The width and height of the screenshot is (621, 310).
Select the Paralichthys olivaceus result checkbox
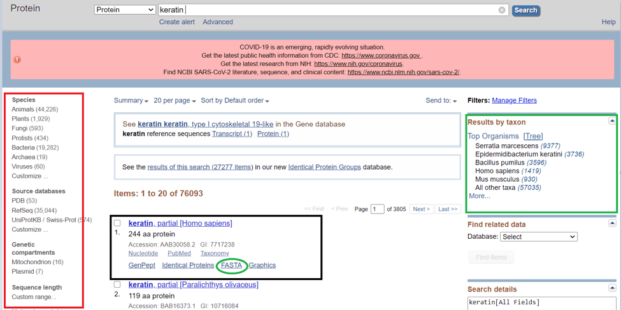click(117, 285)
